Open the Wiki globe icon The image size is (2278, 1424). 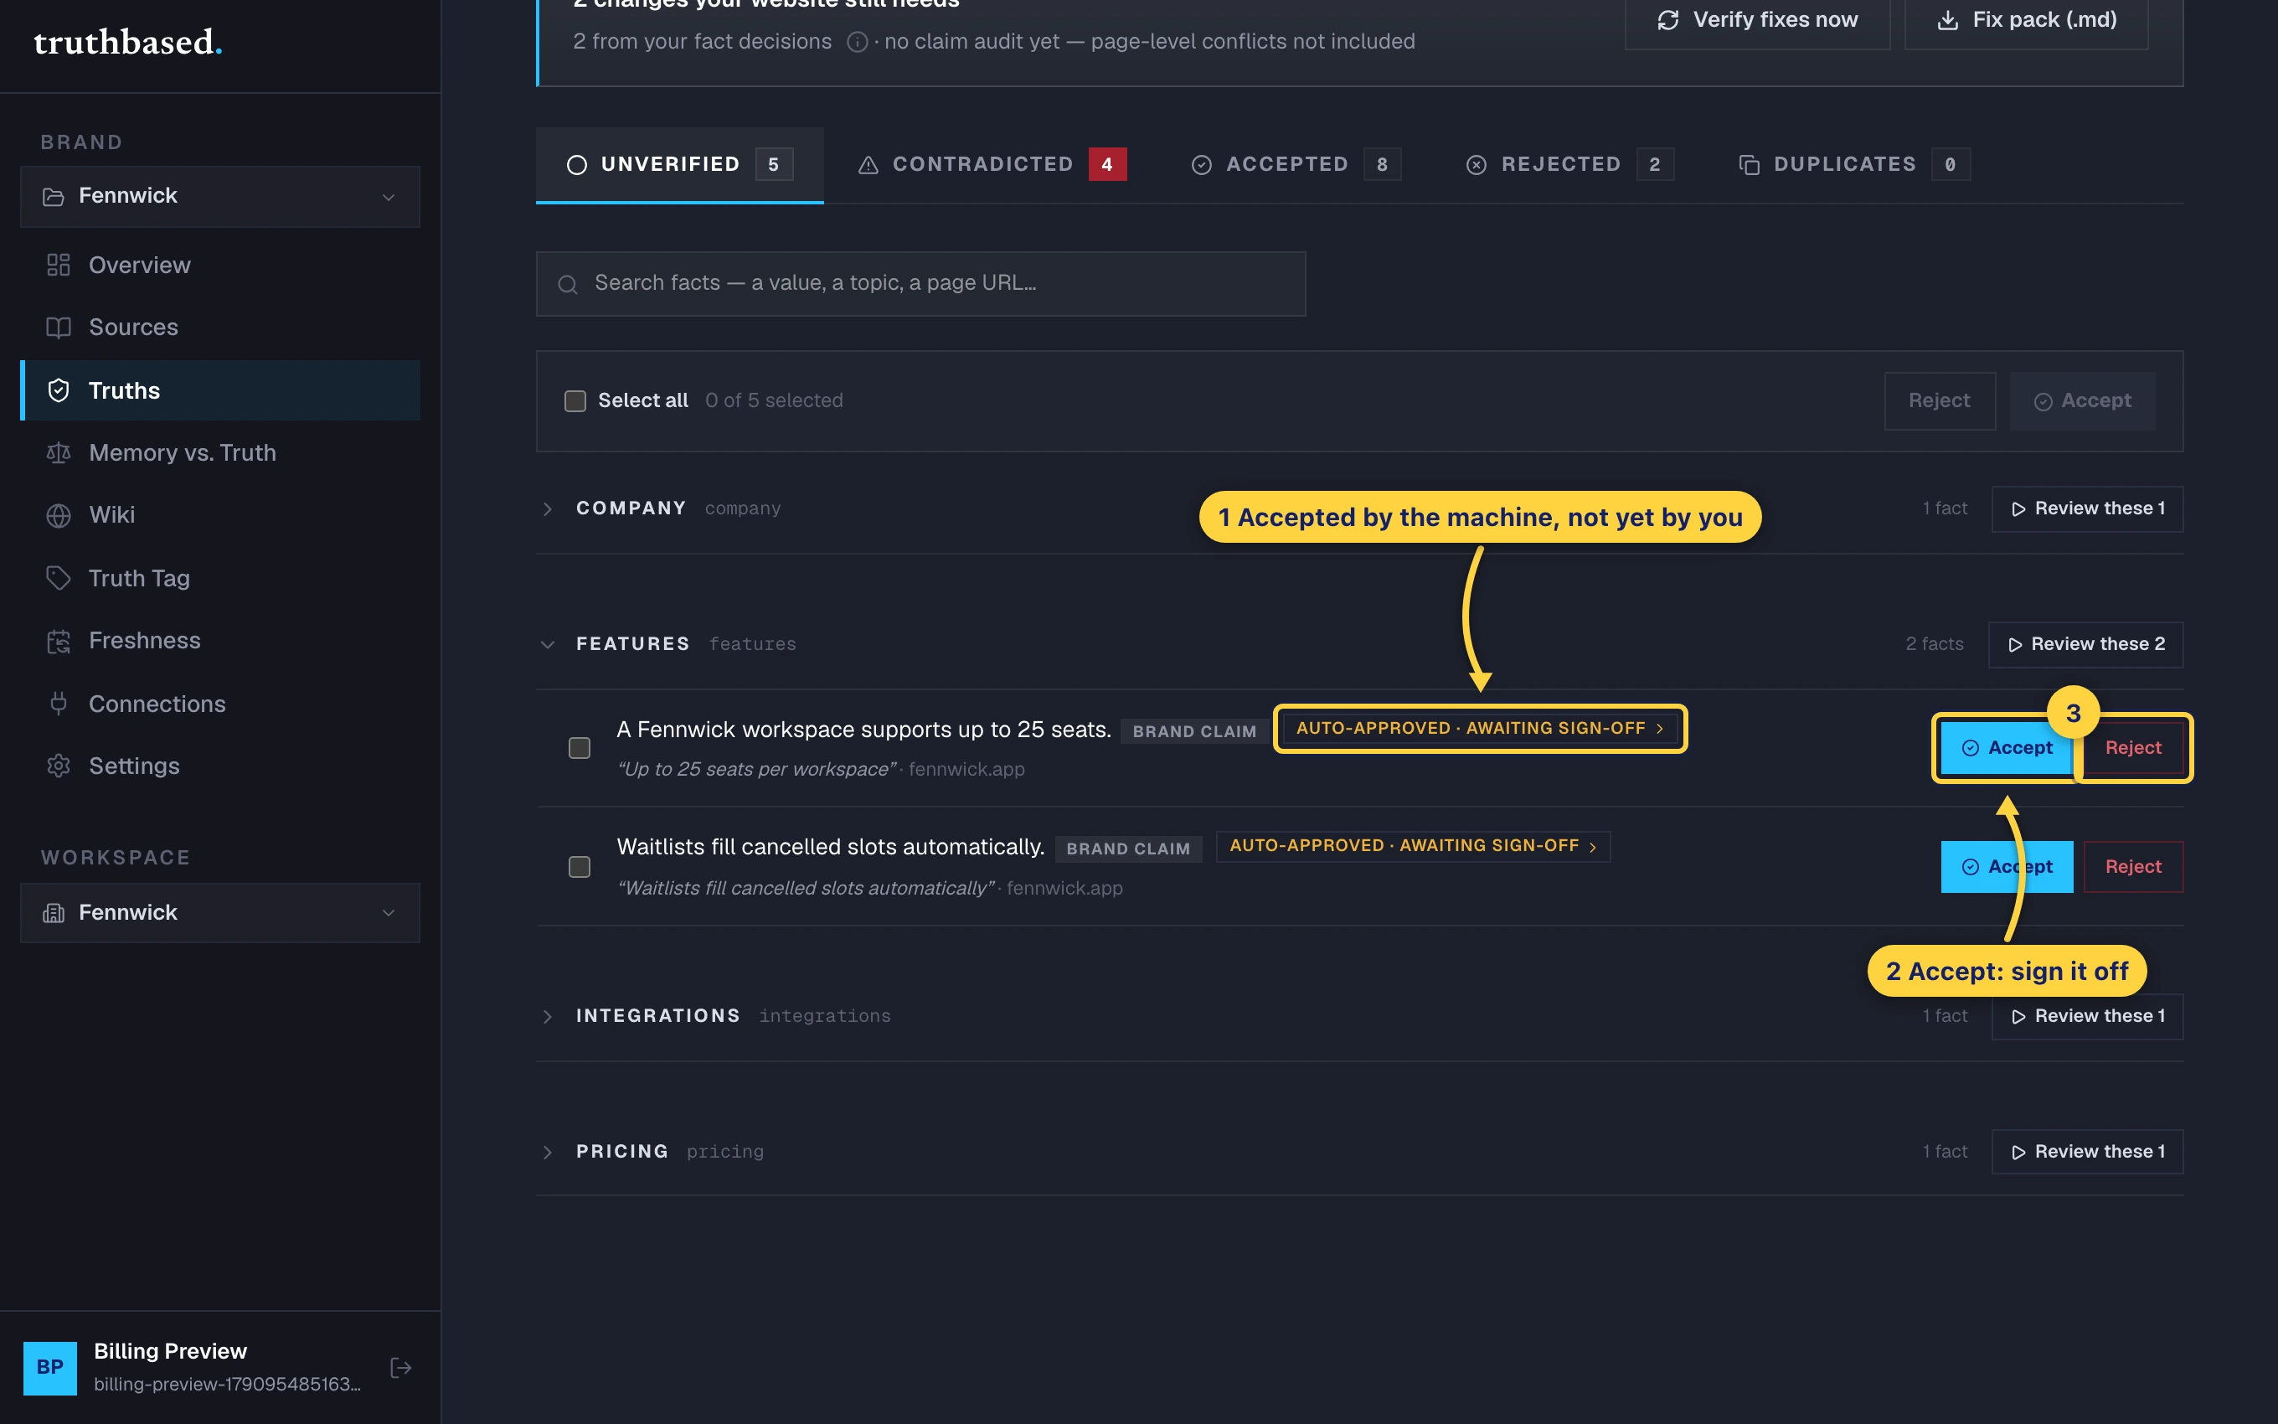pyautogui.click(x=59, y=515)
